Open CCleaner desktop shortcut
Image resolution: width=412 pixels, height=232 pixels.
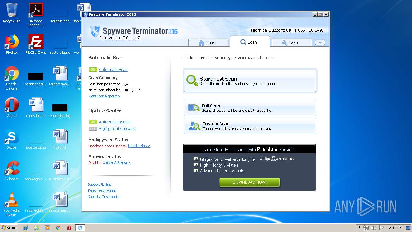tap(12, 170)
